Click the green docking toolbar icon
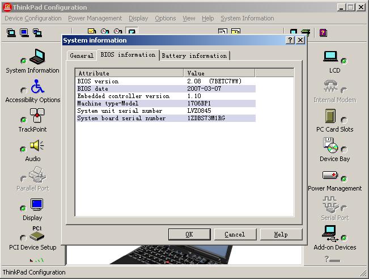Viewport: 369px width, 279px height. [x=306, y=32]
